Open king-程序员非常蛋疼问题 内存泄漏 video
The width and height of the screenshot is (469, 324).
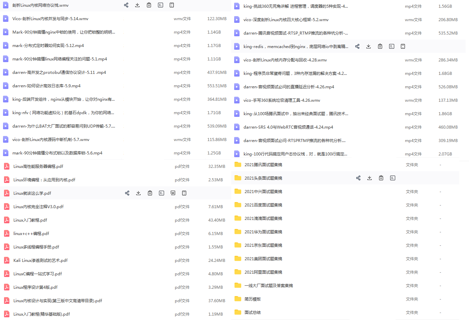point(295,73)
